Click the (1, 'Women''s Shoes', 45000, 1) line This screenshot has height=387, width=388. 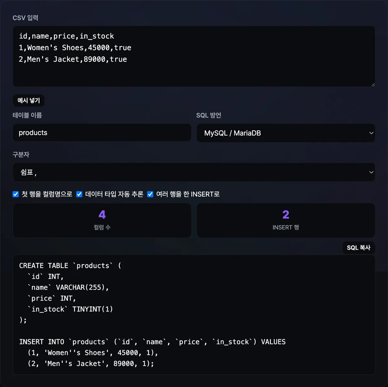[x=93, y=353]
